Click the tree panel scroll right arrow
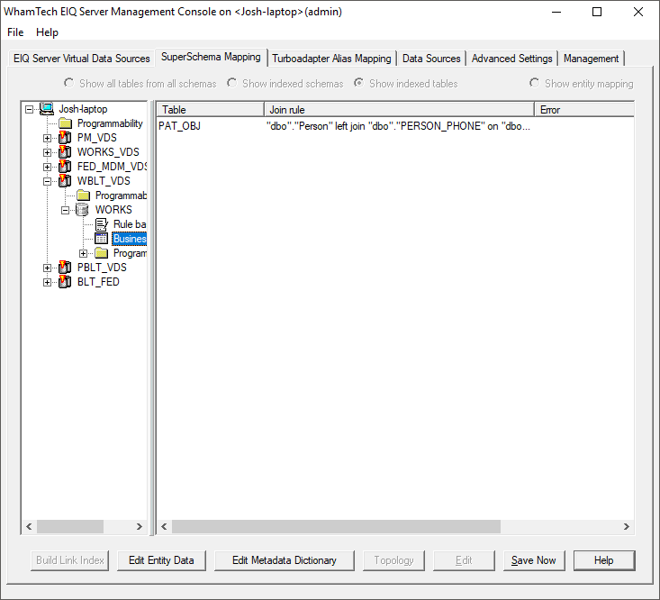This screenshot has height=600, width=660. [140, 526]
